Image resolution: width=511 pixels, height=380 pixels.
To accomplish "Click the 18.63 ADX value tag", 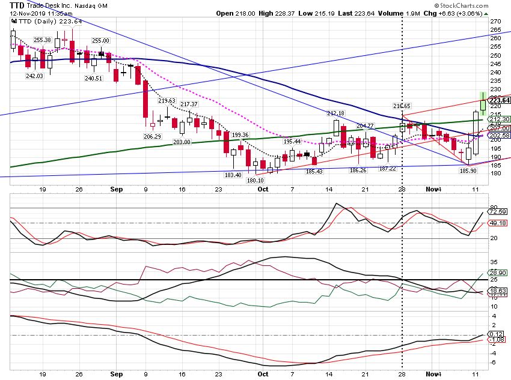I will tap(498, 291).
